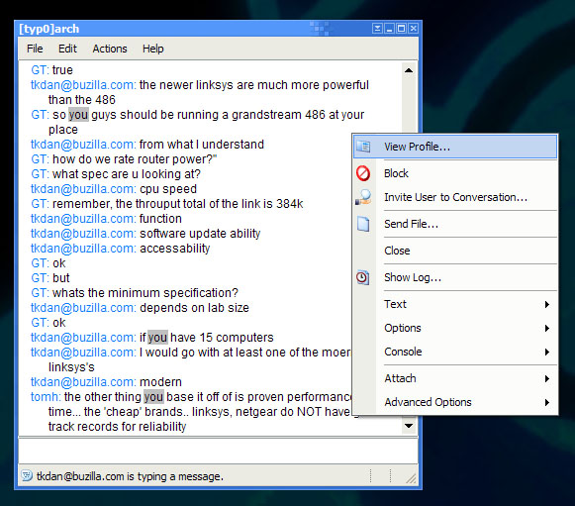Expand the Attach submenu
The height and width of the screenshot is (506, 575).
(x=455, y=378)
